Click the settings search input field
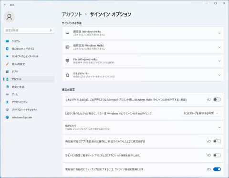 29,30
